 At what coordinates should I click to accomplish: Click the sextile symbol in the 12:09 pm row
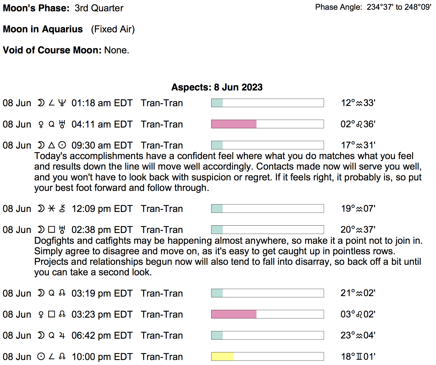(52, 209)
